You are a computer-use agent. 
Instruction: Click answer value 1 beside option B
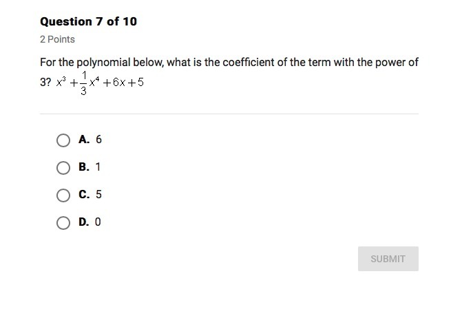click(x=98, y=167)
